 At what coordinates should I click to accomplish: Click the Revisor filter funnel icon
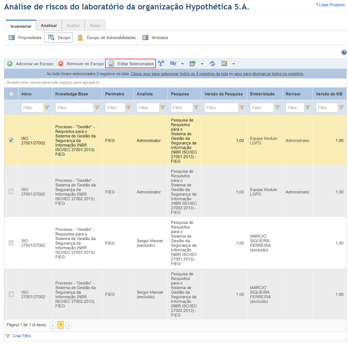(x=307, y=108)
